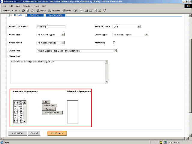
Task: Click the << Remove All button
Action: point(52,112)
